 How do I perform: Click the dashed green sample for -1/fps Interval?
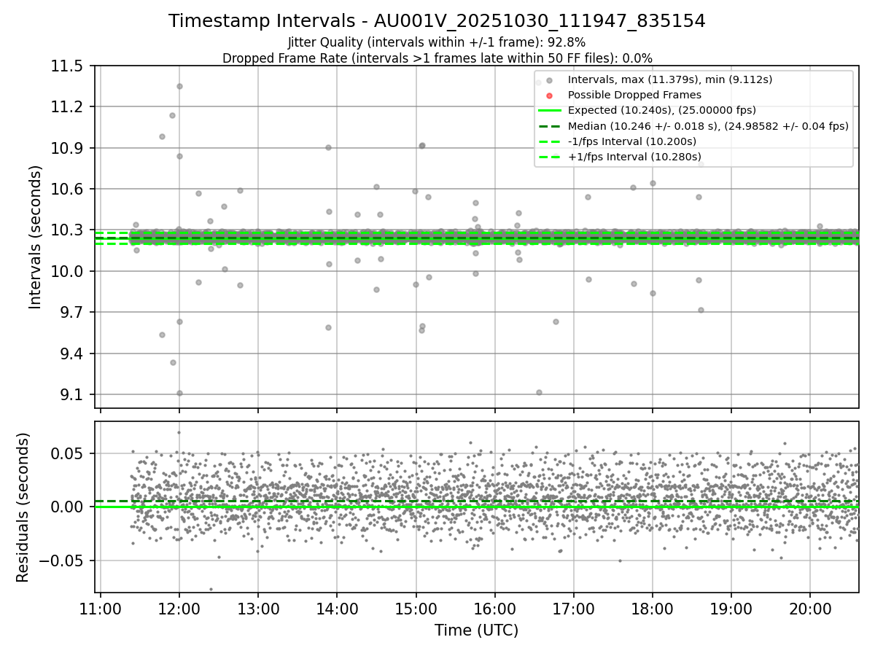[550, 141]
